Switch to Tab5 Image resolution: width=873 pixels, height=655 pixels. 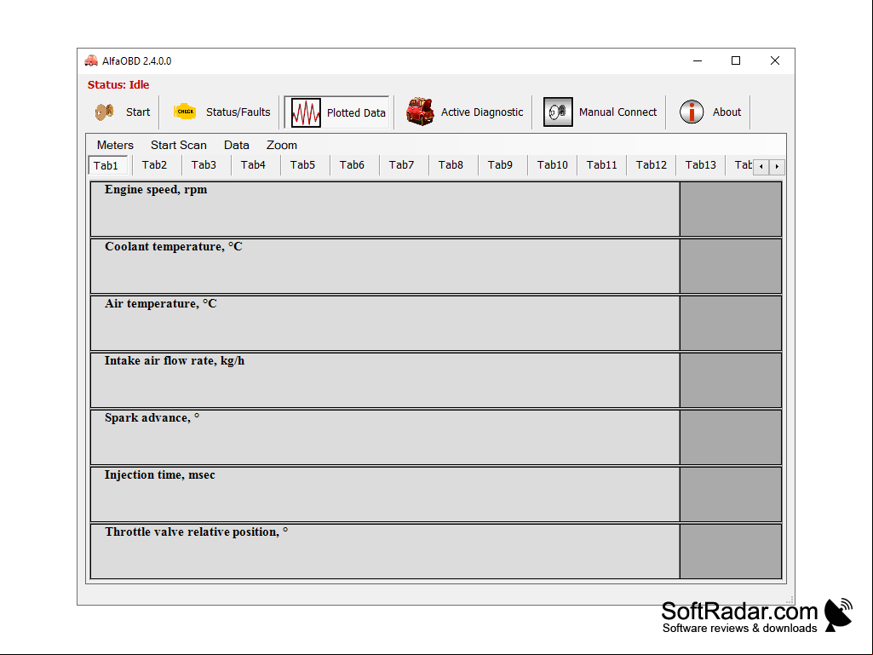tap(302, 165)
